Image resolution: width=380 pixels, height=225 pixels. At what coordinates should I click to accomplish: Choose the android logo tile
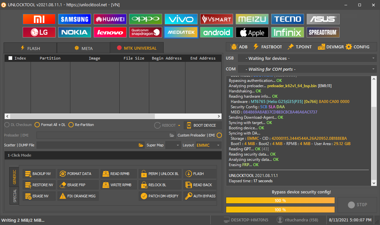point(216,32)
